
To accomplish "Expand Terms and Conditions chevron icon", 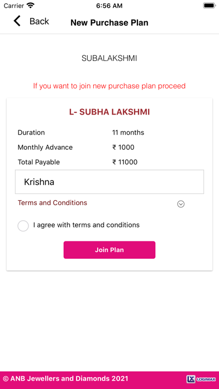I will 181,204.
